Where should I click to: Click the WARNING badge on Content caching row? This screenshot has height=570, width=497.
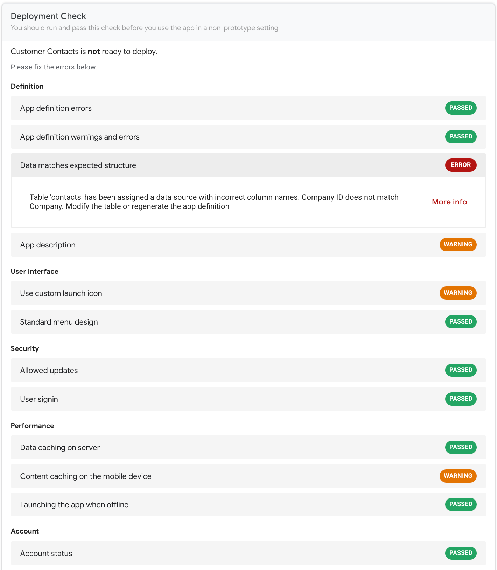click(x=458, y=476)
